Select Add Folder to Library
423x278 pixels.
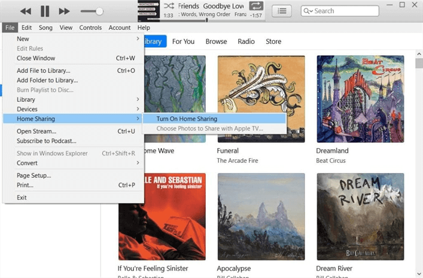(x=73, y=80)
